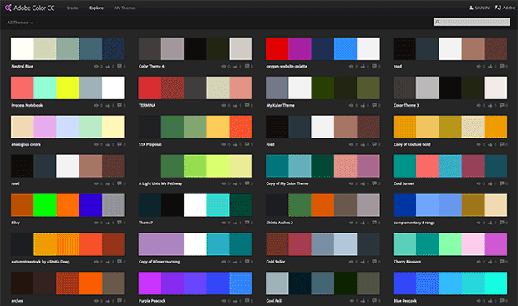Like the complementary 5 range theme

pos(490,223)
